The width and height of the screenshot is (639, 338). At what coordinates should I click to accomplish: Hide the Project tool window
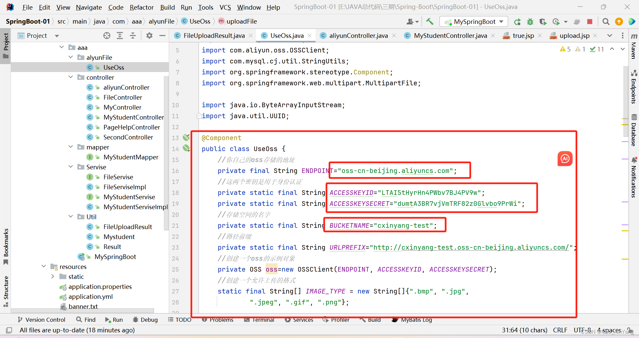point(162,36)
